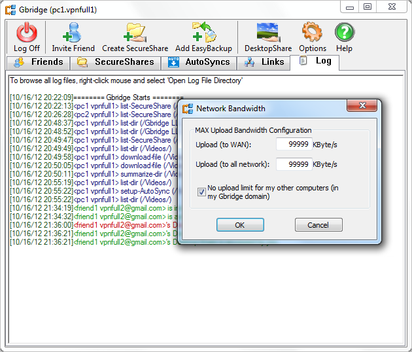Image resolution: width=412 pixels, height=352 pixels.
Task: Maximize the Gbridge window
Action: click(368, 7)
